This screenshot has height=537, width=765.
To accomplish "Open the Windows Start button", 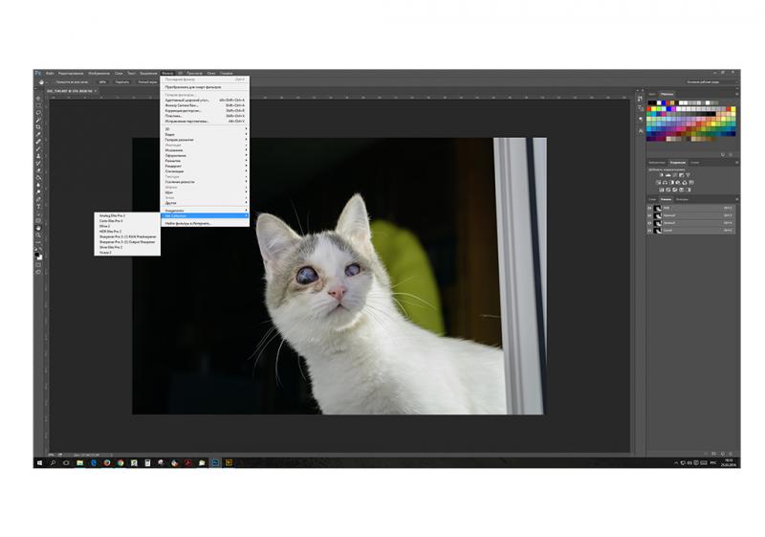I will click(39, 462).
